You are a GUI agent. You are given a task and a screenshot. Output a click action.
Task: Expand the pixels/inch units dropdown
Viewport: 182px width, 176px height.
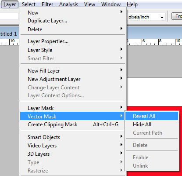162,17
